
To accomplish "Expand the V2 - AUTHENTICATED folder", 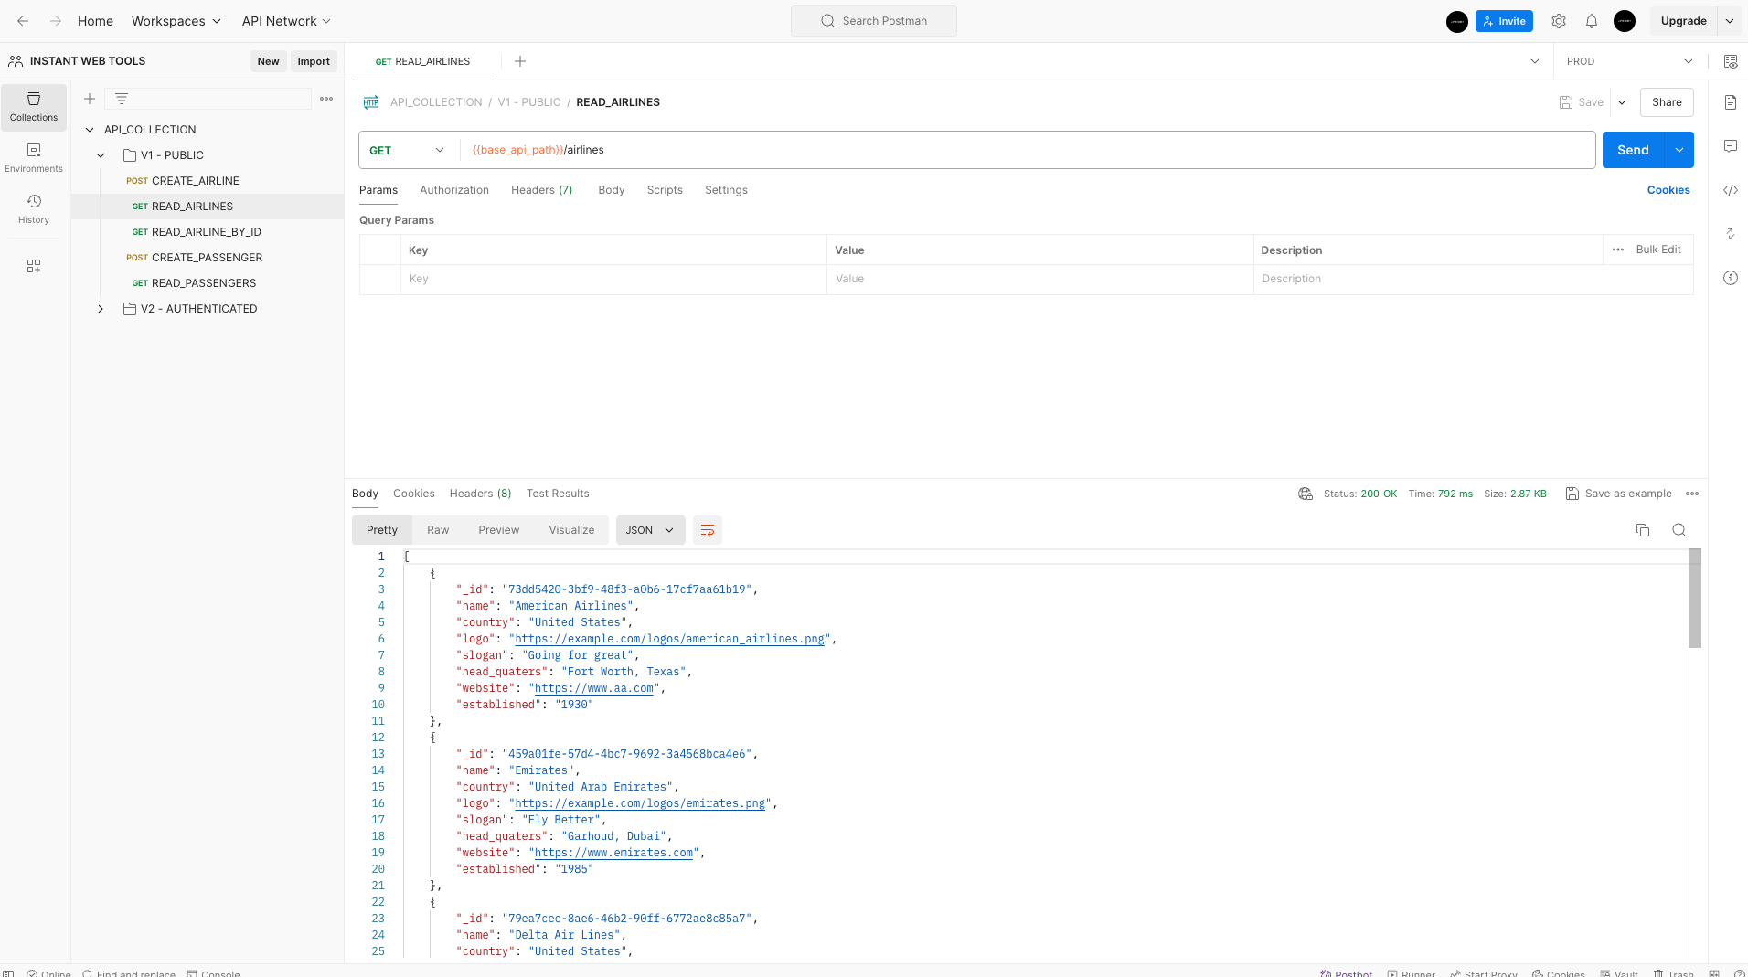I will point(101,309).
